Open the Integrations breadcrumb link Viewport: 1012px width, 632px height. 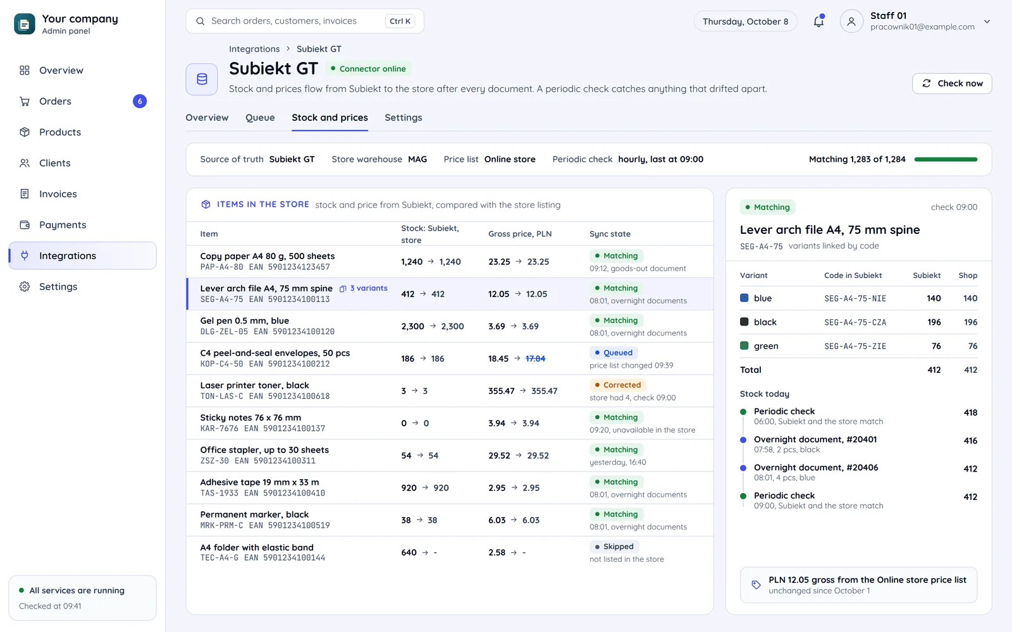coord(254,49)
